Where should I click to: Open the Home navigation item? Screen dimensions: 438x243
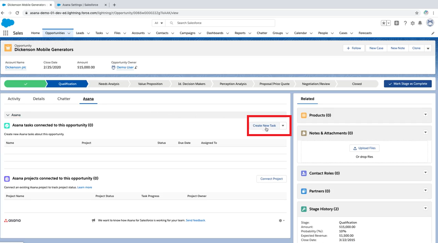[35, 33]
